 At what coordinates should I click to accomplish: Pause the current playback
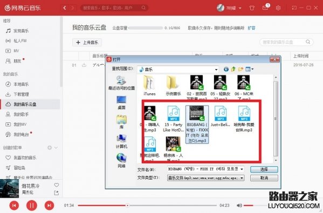(32, 205)
